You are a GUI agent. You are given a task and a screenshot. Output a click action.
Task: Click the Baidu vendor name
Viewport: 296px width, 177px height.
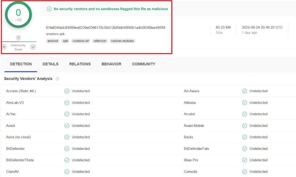[x=188, y=137]
